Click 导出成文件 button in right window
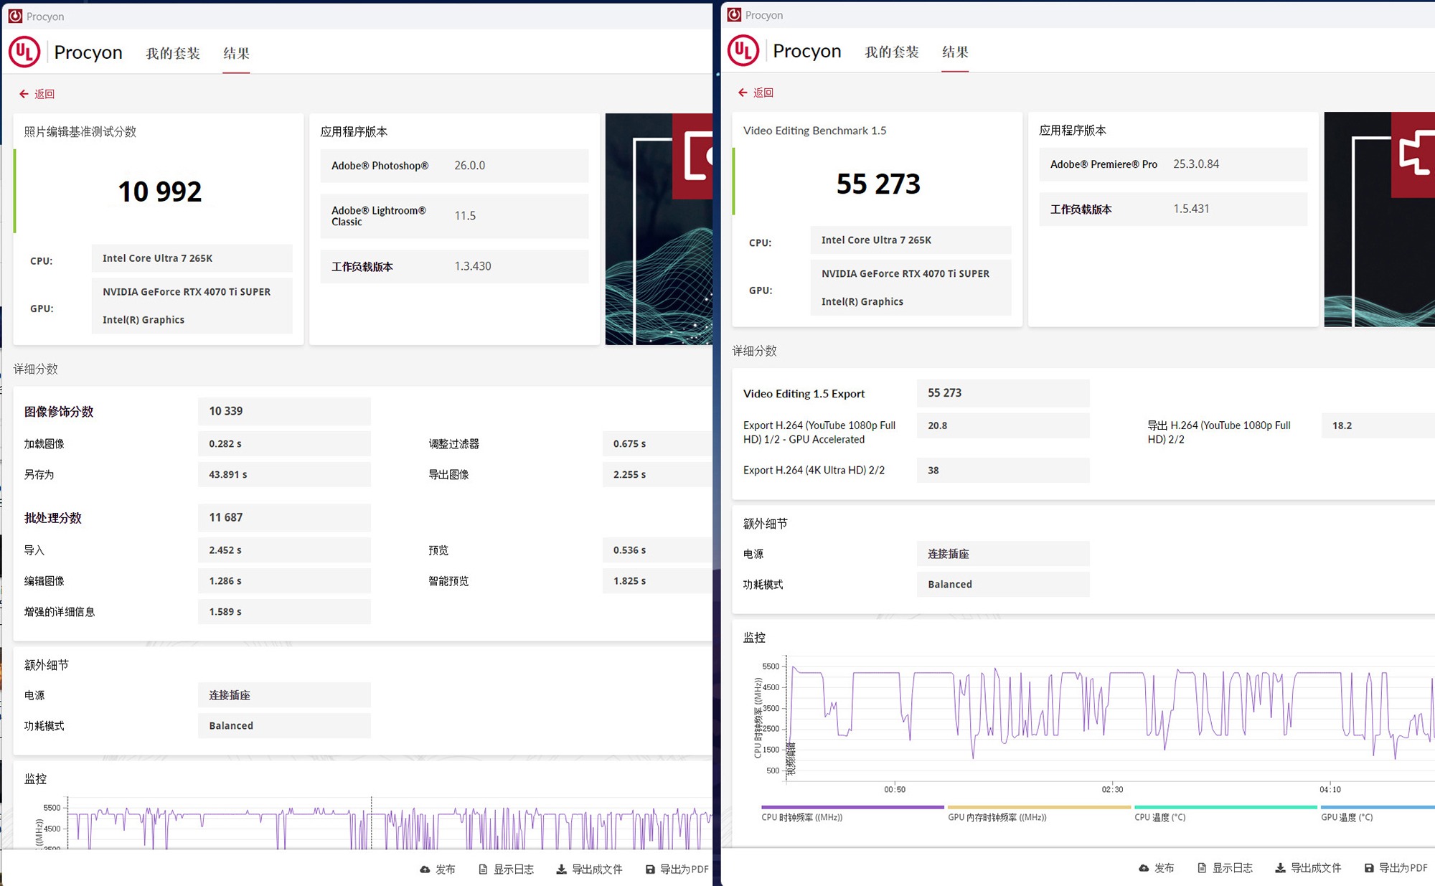This screenshot has width=1435, height=886. 1315,868
